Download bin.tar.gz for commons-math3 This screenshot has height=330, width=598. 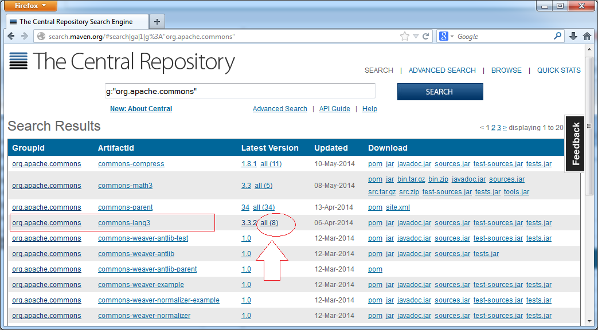pos(411,179)
